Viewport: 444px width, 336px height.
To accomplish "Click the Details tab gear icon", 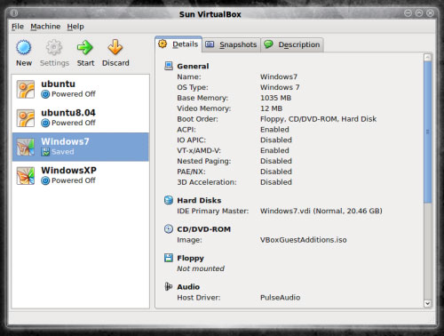I will [163, 44].
